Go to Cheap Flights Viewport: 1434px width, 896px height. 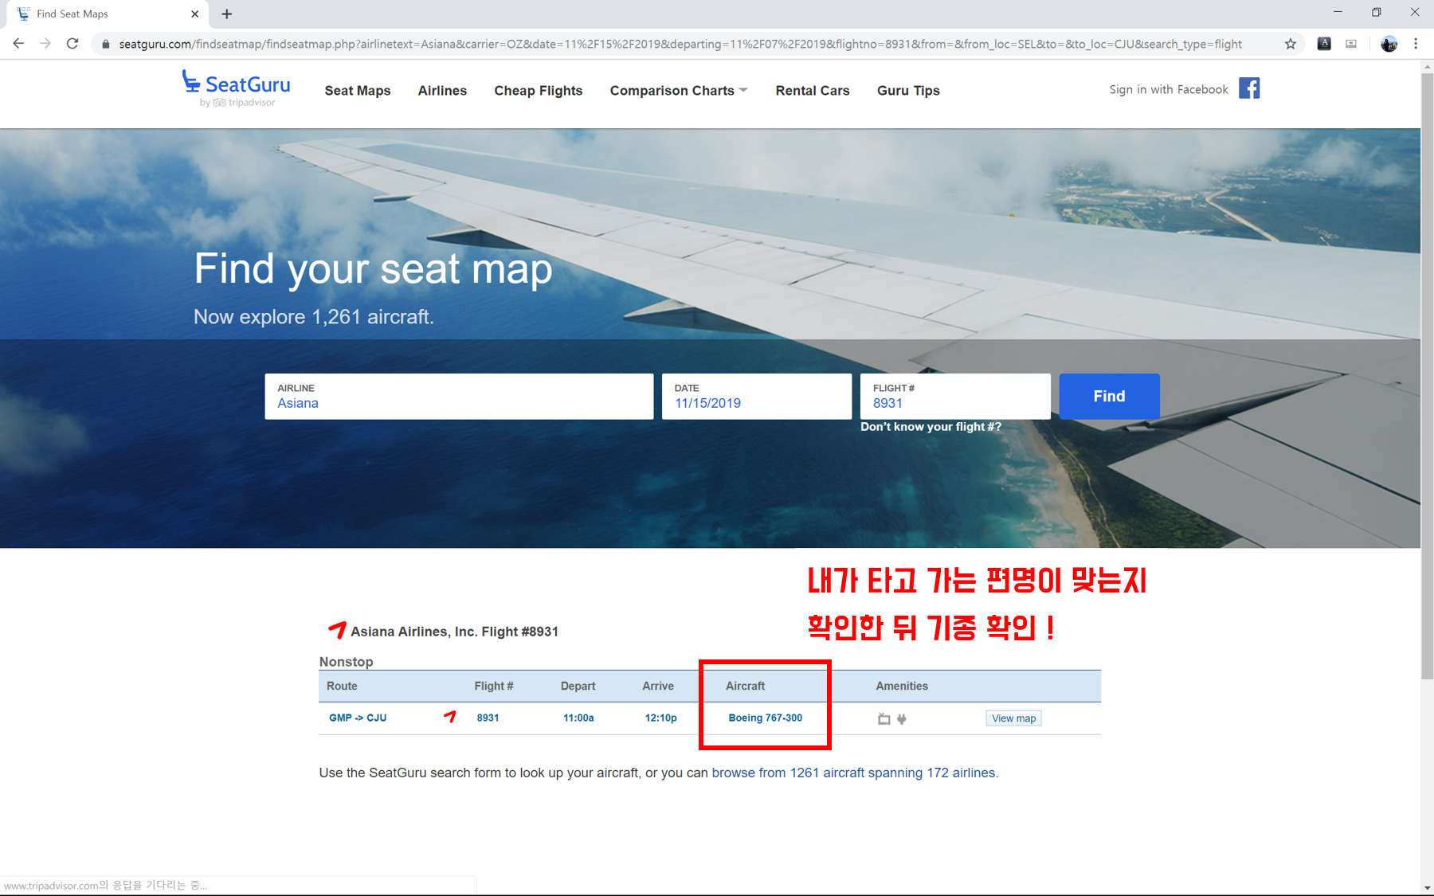539,91
